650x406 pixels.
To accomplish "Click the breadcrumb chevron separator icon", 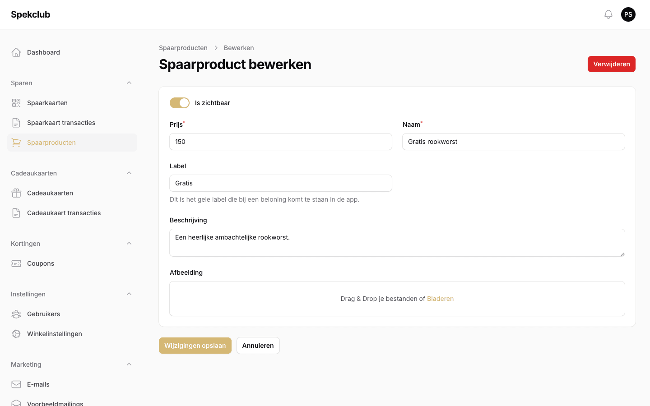I will pos(216,48).
